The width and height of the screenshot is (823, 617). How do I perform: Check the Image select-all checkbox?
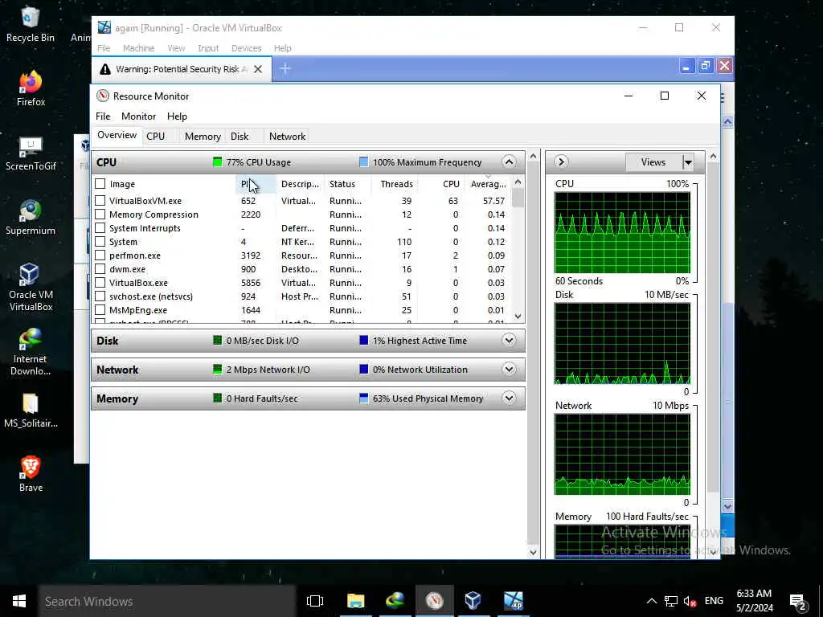pyautogui.click(x=100, y=184)
